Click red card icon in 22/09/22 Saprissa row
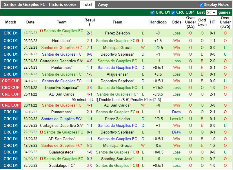233x170 pixels. 41,132
